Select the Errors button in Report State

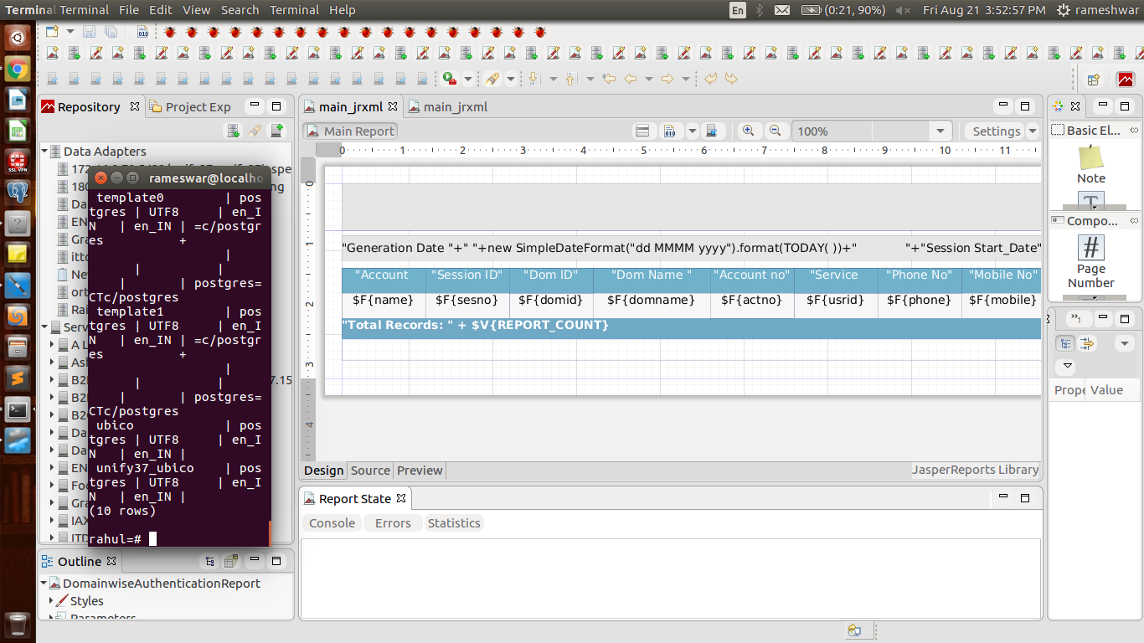click(393, 523)
